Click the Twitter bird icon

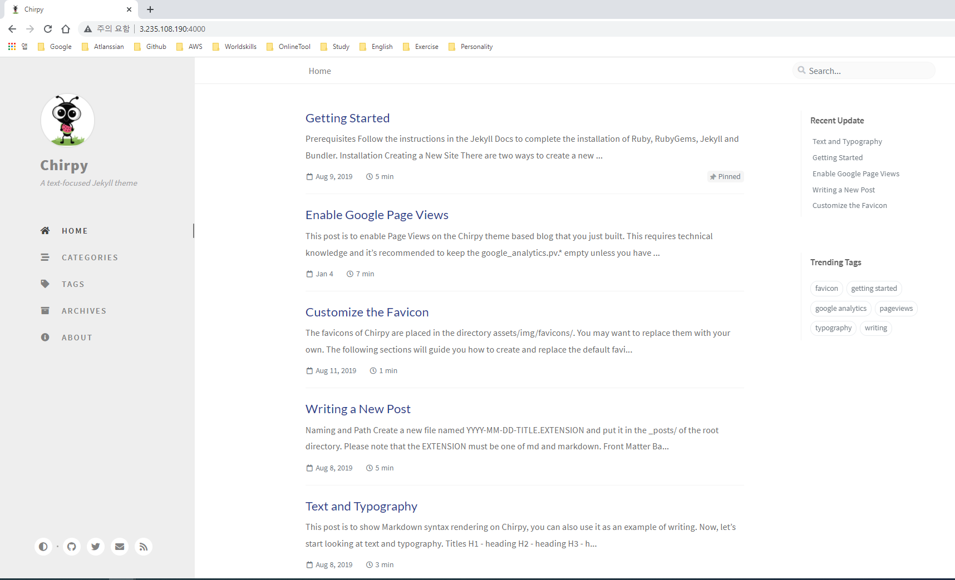[x=96, y=547]
